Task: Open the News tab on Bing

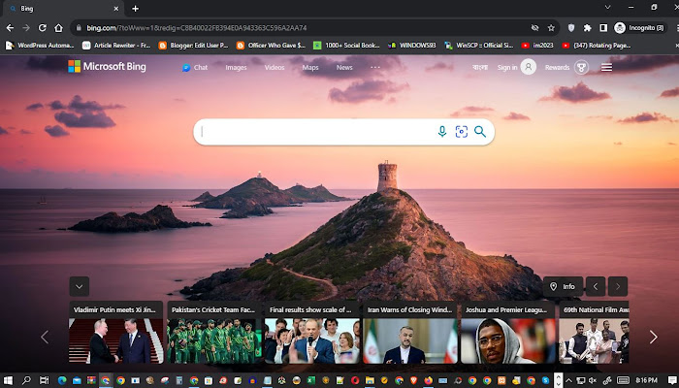Action: point(344,68)
